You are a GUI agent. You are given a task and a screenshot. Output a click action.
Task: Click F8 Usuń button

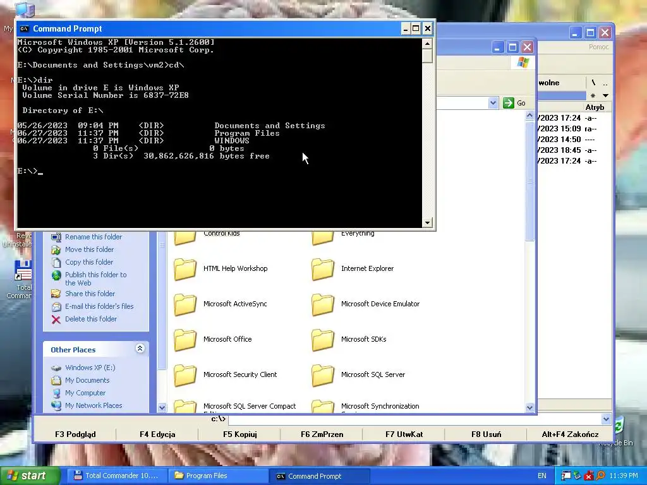(x=486, y=434)
